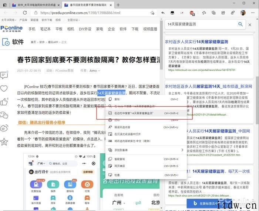Click the 下载 navigation link

[x=135, y=29]
